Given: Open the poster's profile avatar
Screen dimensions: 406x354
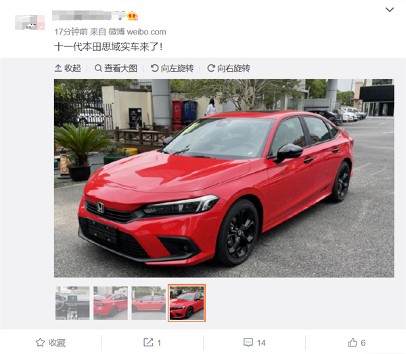Looking at the screenshot, I should click(x=30, y=22).
